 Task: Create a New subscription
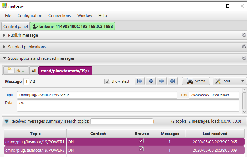coord(16,71)
